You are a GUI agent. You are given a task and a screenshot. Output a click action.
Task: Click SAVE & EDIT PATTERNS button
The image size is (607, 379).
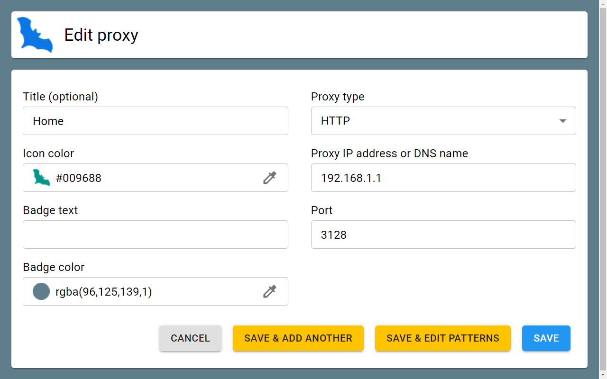click(x=443, y=338)
